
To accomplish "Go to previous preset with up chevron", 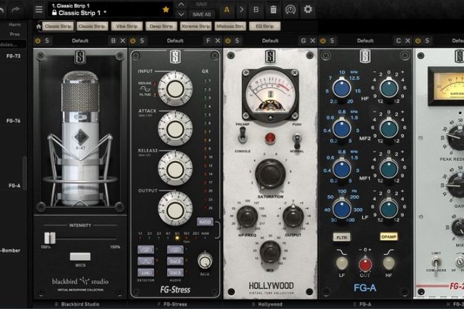I will click(x=181, y=4).
